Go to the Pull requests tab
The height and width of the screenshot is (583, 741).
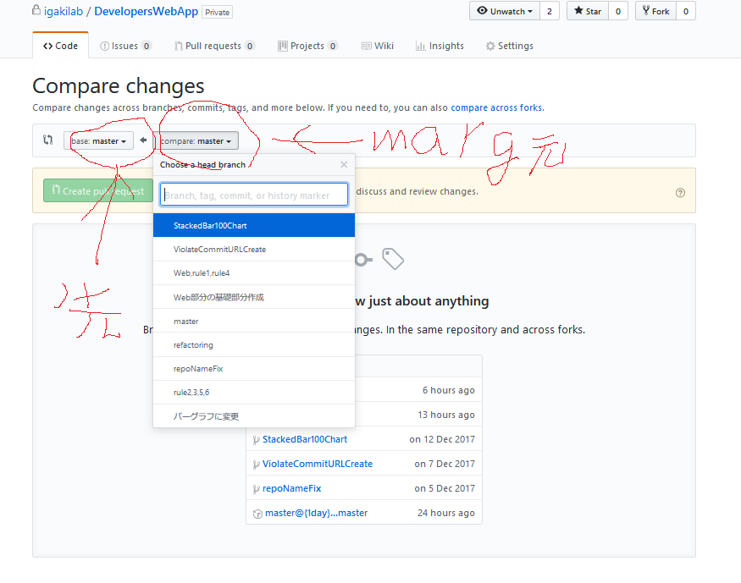pos(214,46)
